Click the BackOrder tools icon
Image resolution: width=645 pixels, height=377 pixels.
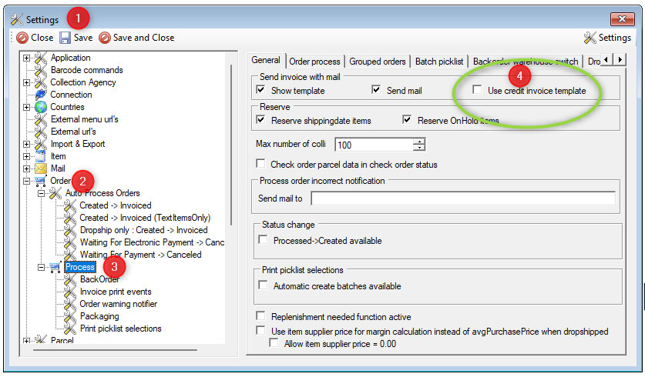(x=70, y=279)
